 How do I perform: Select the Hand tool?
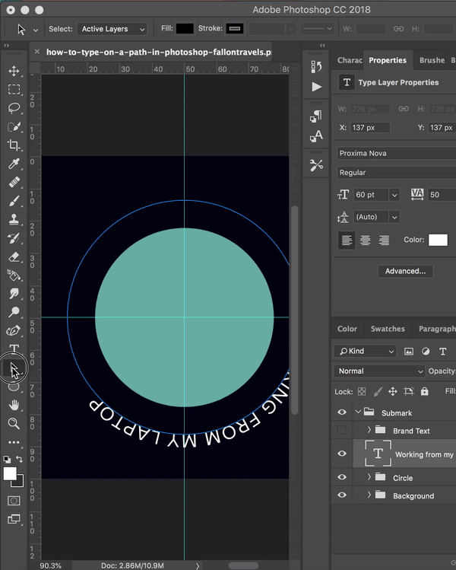coord(14,405)
